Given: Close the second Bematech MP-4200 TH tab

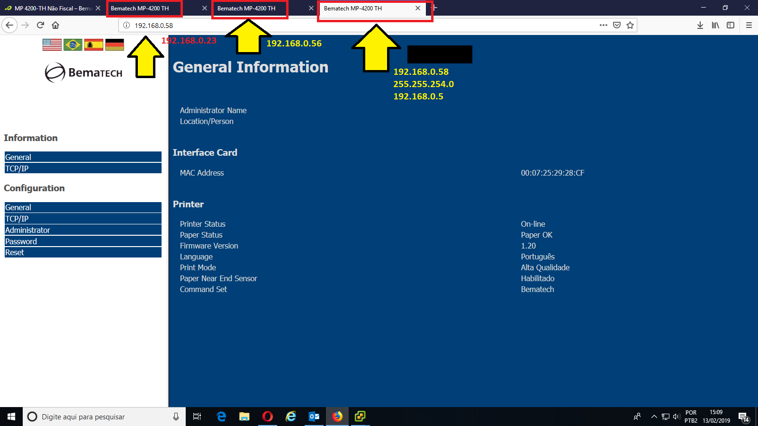Looking at the screenshot, I should [x=311, y=8].
